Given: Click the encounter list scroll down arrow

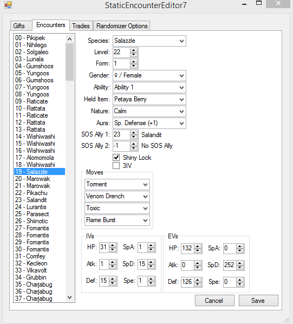Looking at the screenshot, I should (69, 297).
